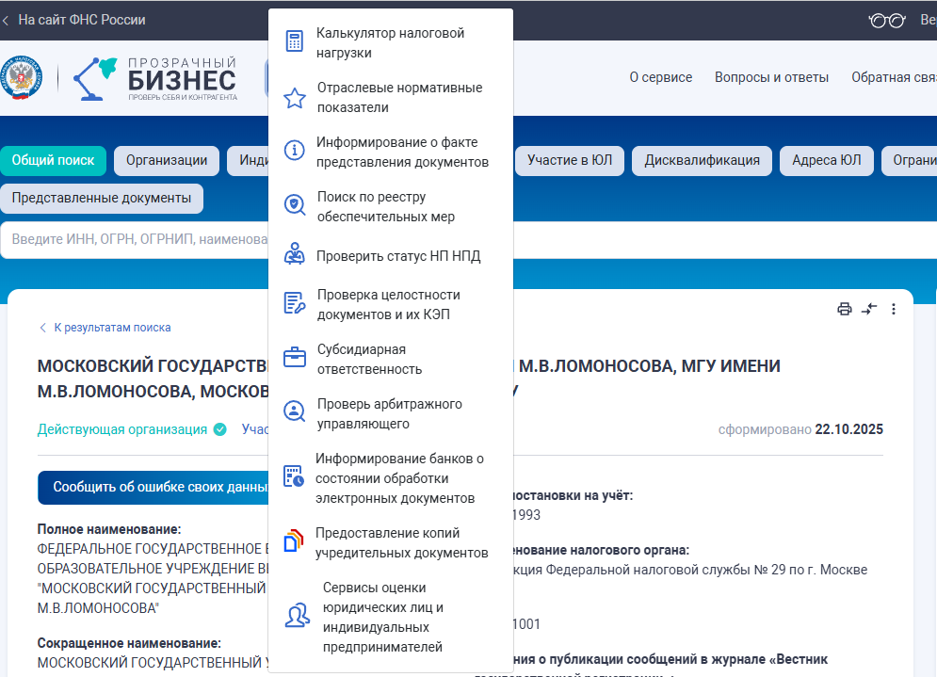Open the three-dot options menu on the card
The image size is (937, 677).
point(894,308)
